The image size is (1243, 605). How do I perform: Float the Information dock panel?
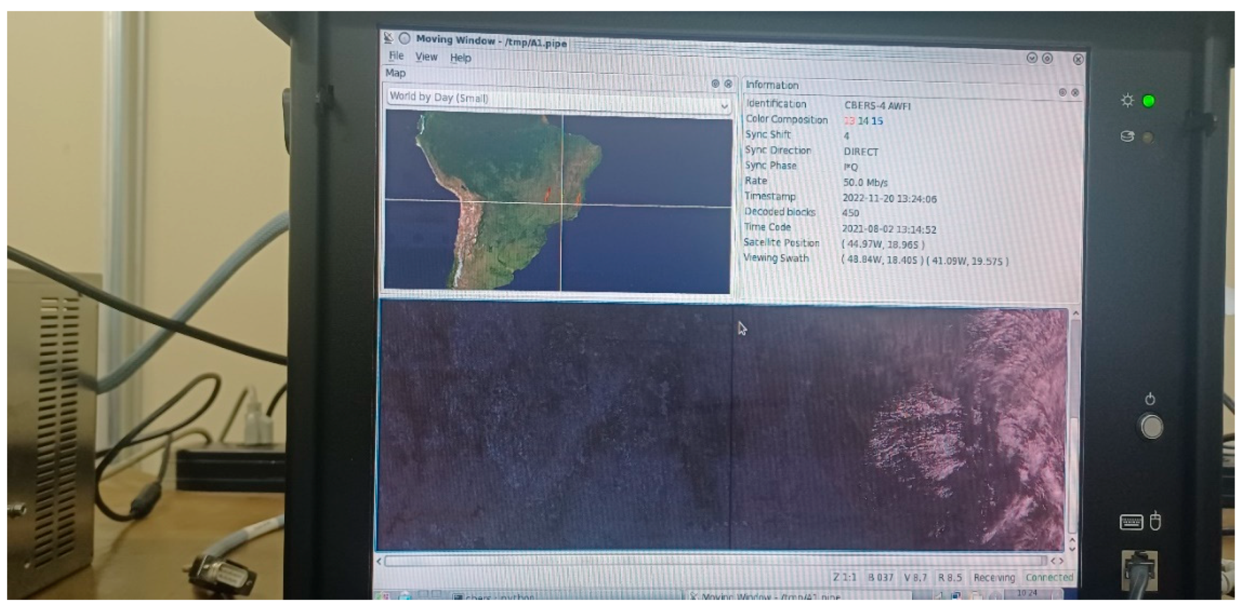[x=1062, y=92]
